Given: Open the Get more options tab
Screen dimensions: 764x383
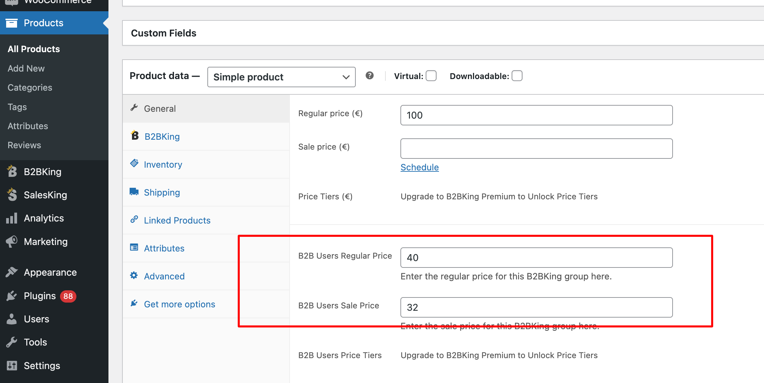Looking at the screenshot, I should click(x=206, y=304).
